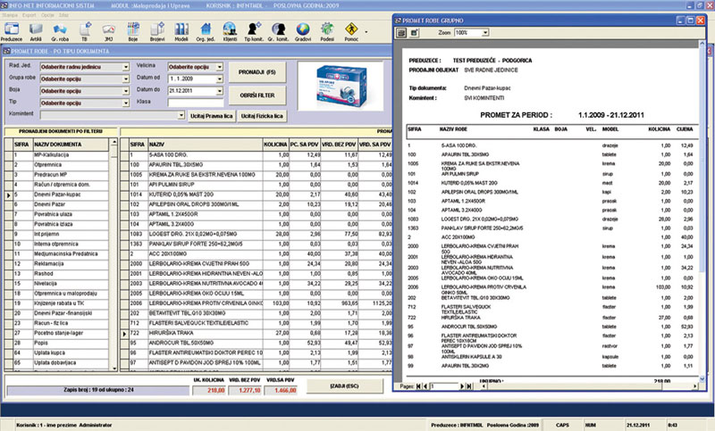This screenshot has height=431, width=715.
Task: Click the PC. SA PDV column header
Action: (304, 145)
